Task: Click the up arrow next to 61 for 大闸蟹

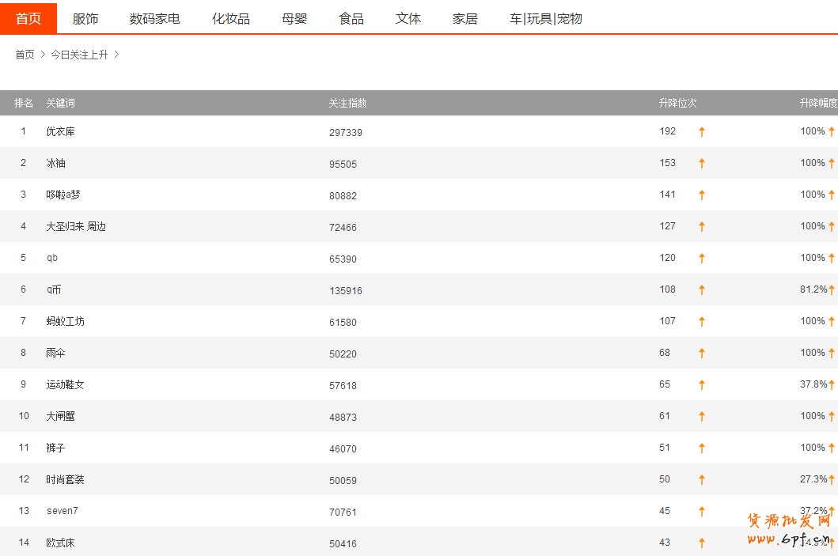Action: [701, 417]
